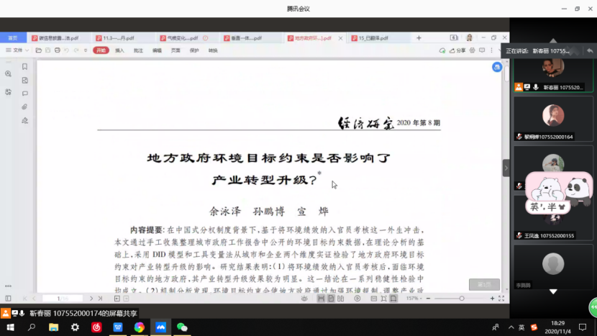Screen dimensions: 597x336
Task: Open the settings gear in PDF toolbar
Action: coord(472,50)
